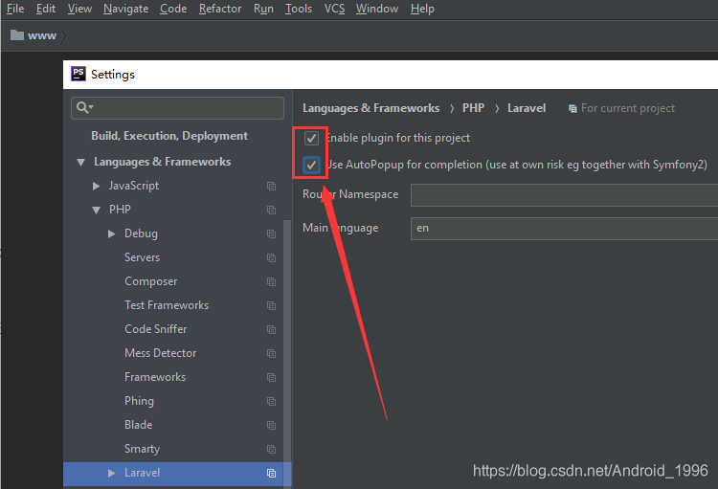The width and height of the screenshot is (718, 489).
Task: Click project-level icon next to JavaScript
Action: pos(272,186)
